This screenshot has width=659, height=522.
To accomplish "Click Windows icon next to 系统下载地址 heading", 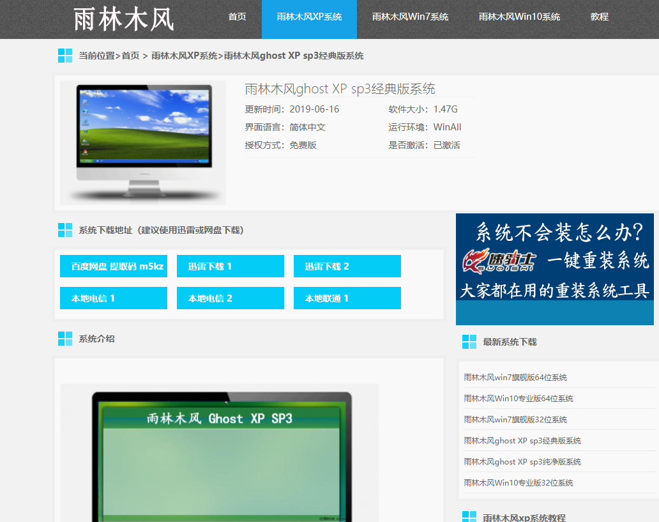I will [65, 230].
